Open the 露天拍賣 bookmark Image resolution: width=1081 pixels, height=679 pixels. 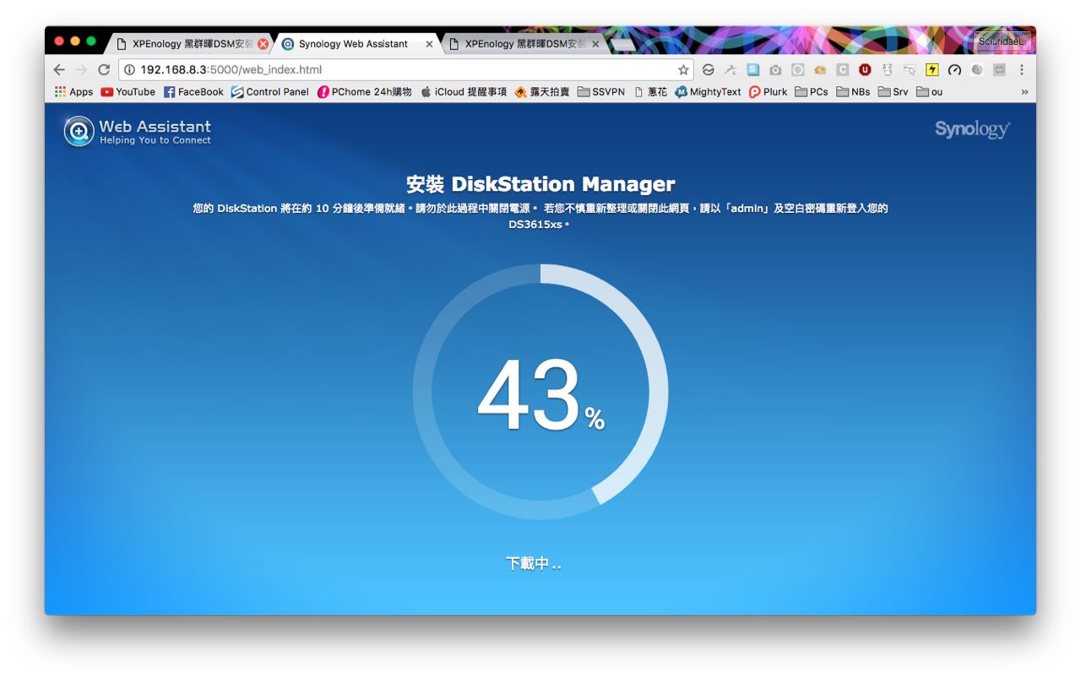tap(542, 92)
